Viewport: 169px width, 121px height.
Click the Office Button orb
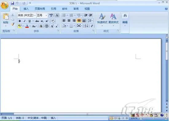point(4,5)
